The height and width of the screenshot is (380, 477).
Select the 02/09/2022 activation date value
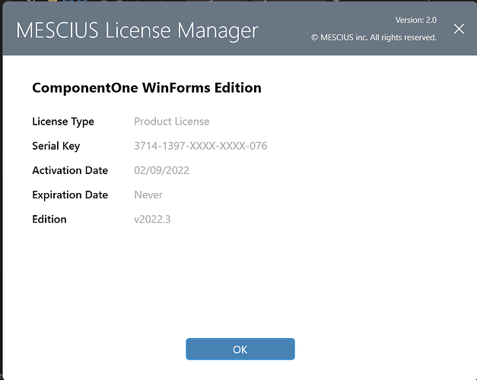161,170
